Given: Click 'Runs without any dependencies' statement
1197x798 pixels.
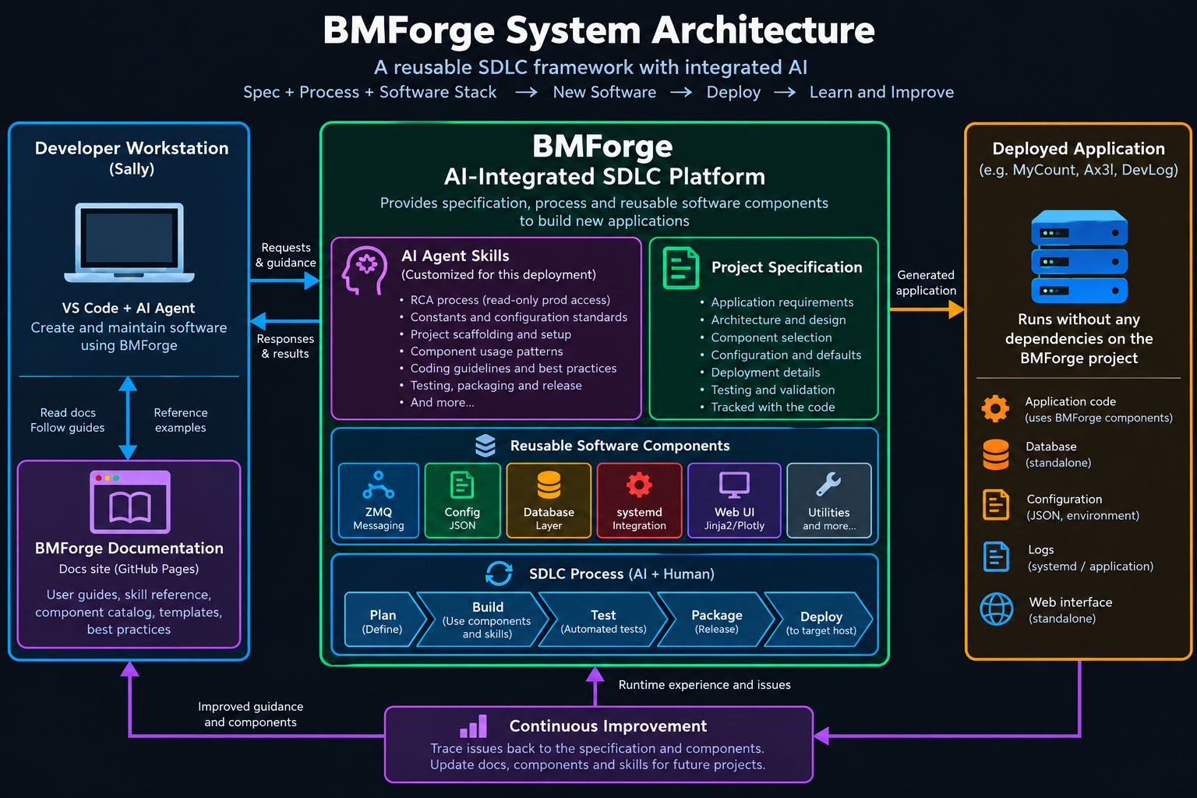Looking at the screenshot, I should click(x=1079, y=339).
